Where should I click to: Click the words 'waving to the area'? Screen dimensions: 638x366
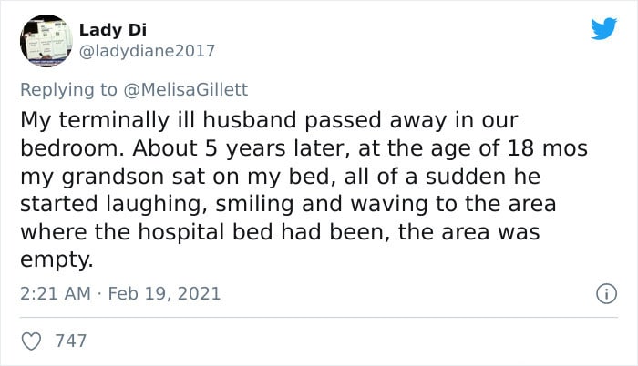coord(453,204)
